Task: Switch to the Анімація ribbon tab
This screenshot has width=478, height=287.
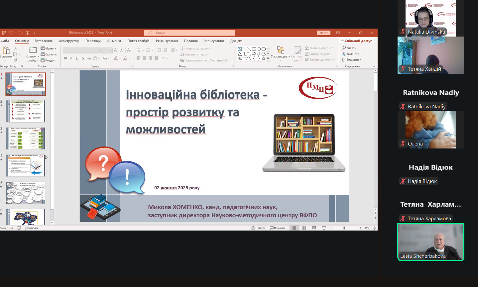Action: point(114,41)
